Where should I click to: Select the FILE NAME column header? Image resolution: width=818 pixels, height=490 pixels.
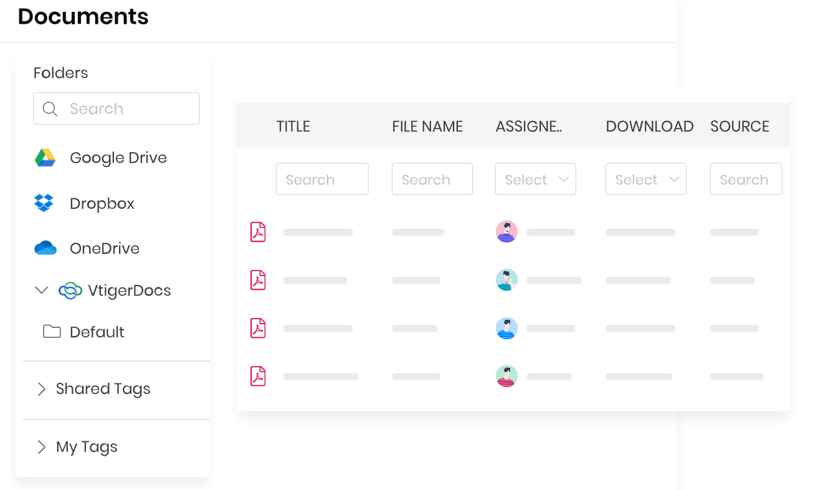(x=427, y=126)
